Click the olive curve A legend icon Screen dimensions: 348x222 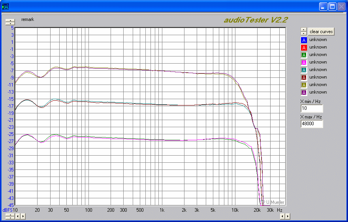point(304,85)
